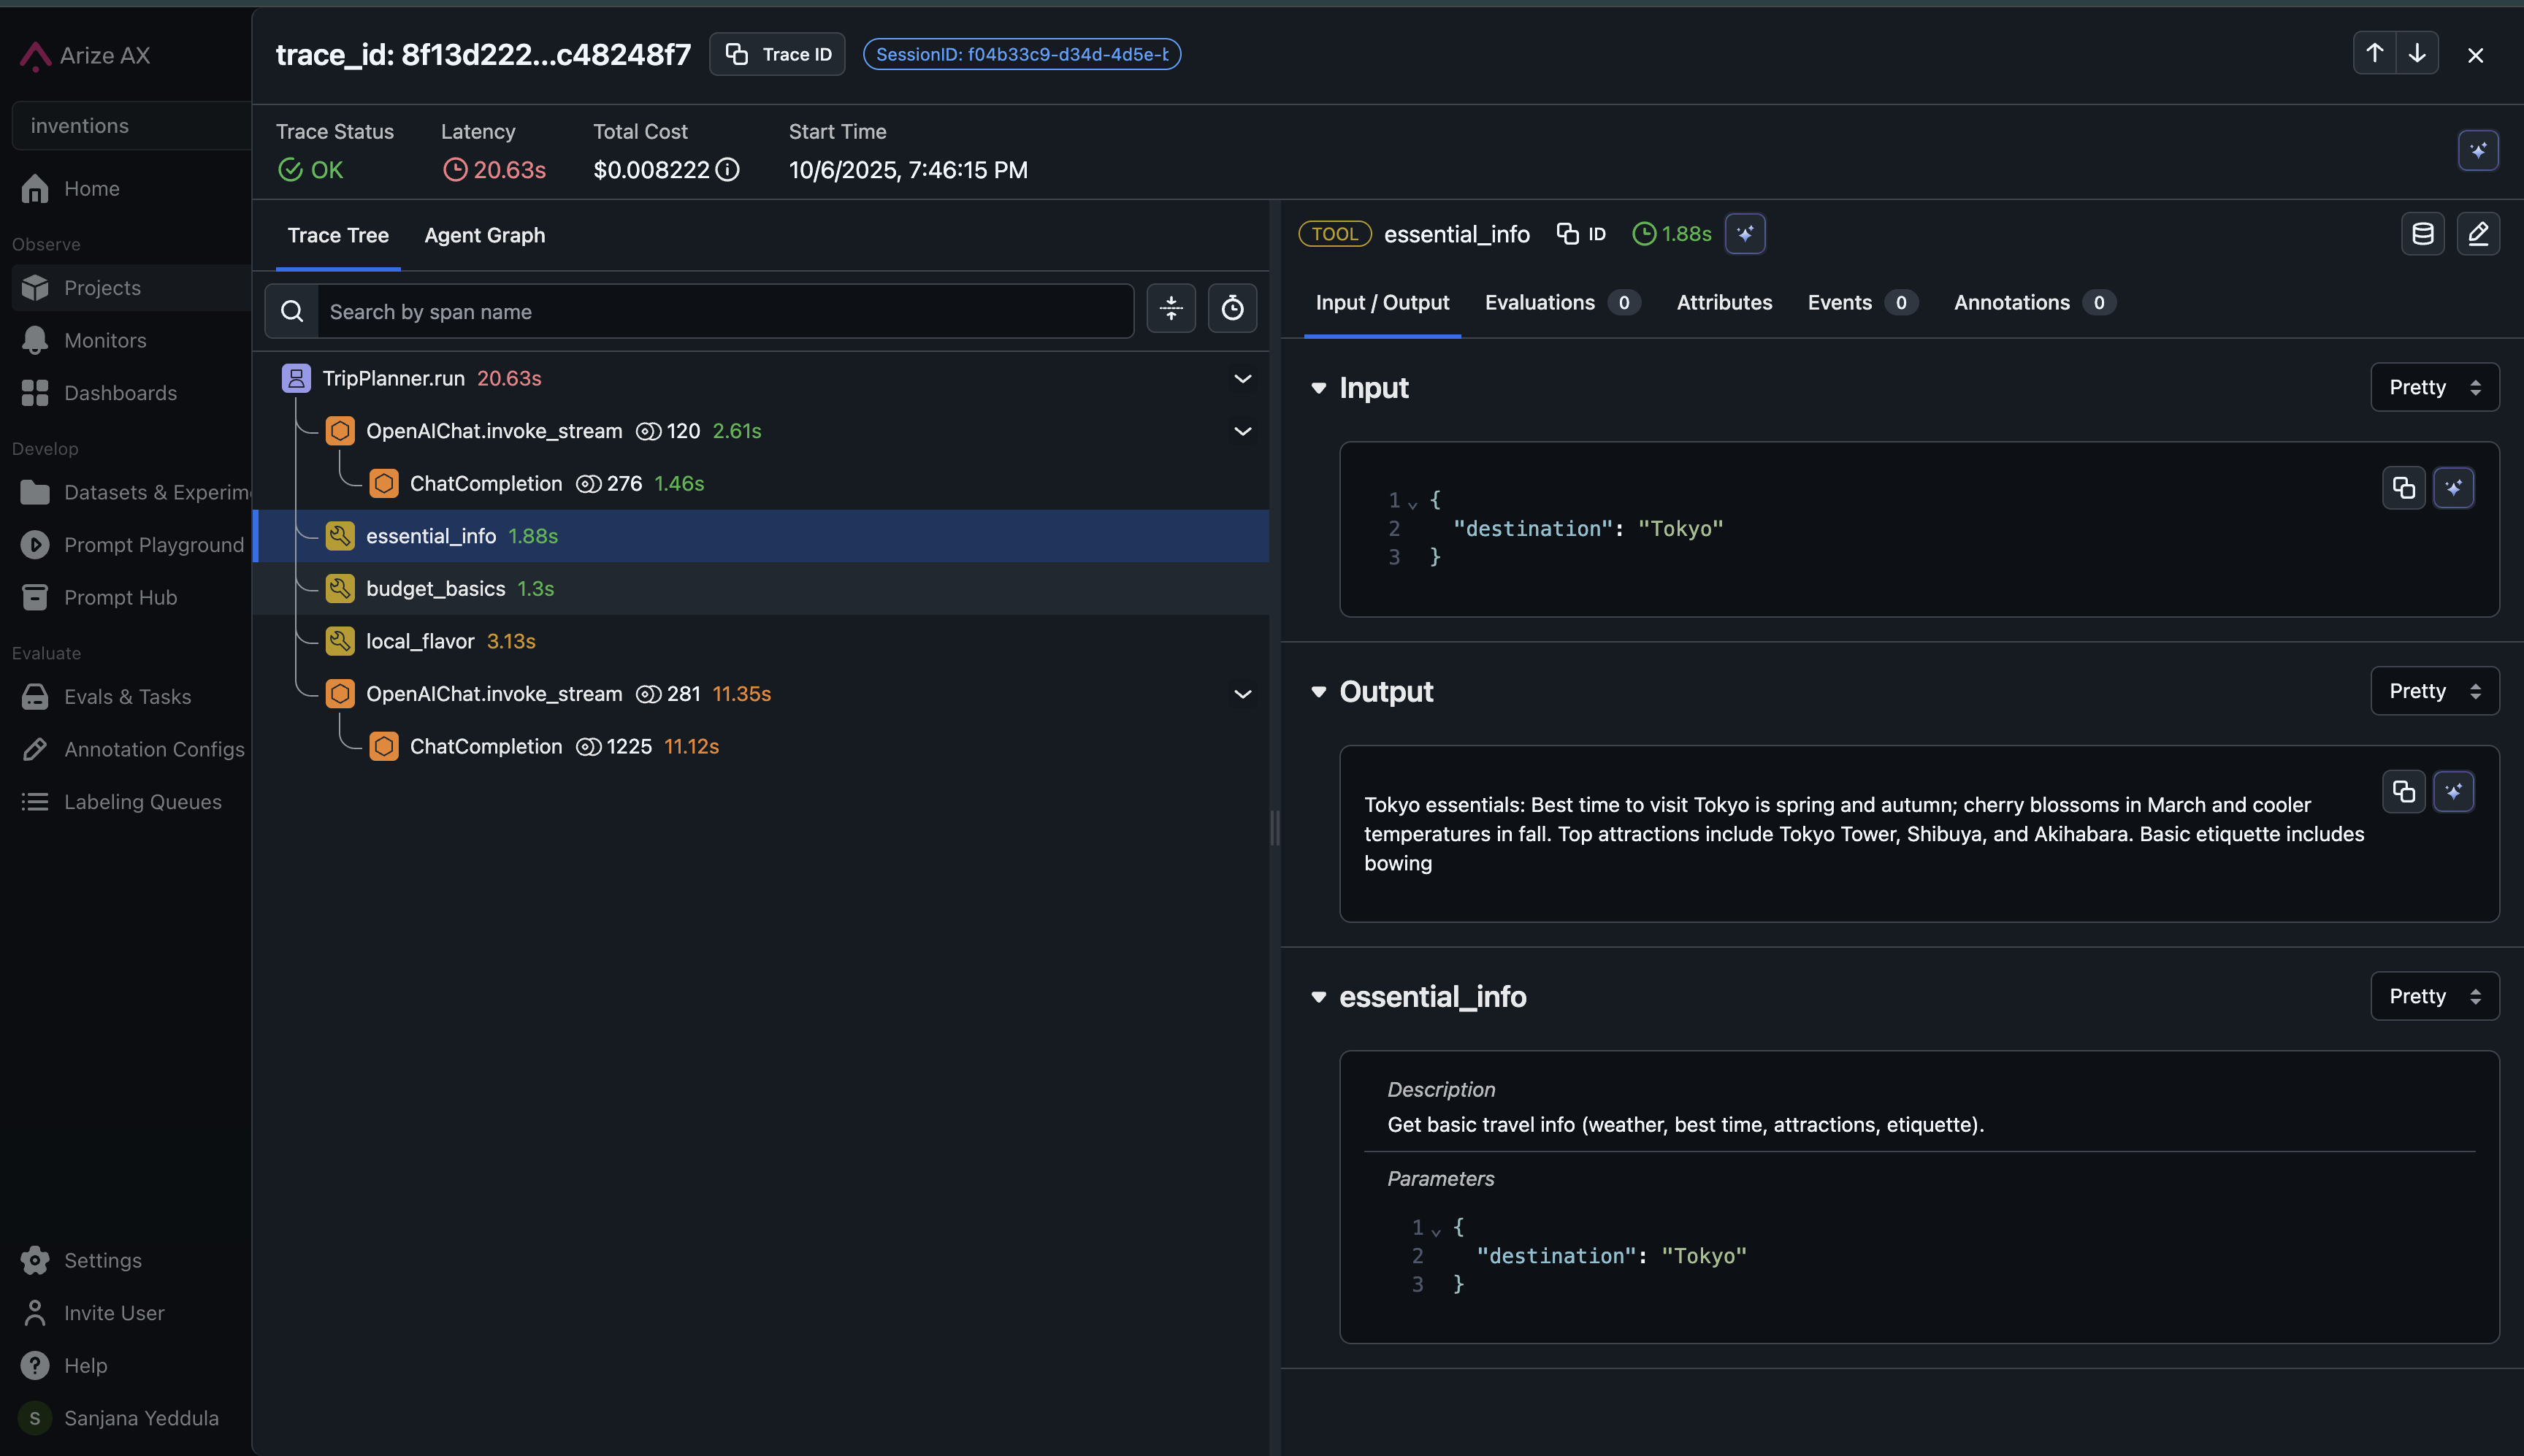
Task: Click the sparkle icon next to 1.88s latency
Action: (1745, 234)
